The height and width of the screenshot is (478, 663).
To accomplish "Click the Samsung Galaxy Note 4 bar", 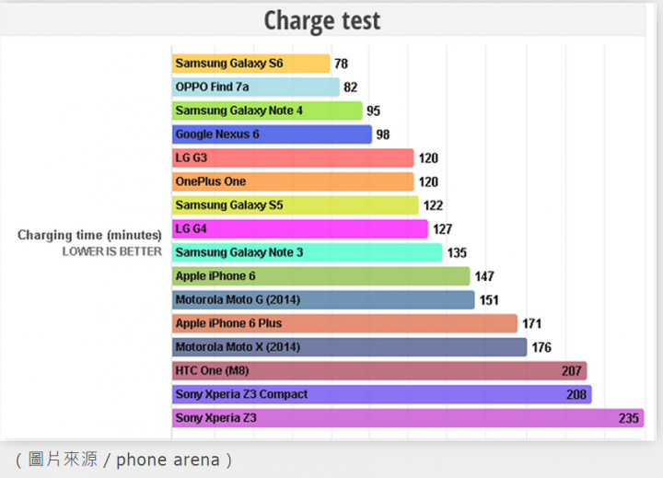I will 267,111.
